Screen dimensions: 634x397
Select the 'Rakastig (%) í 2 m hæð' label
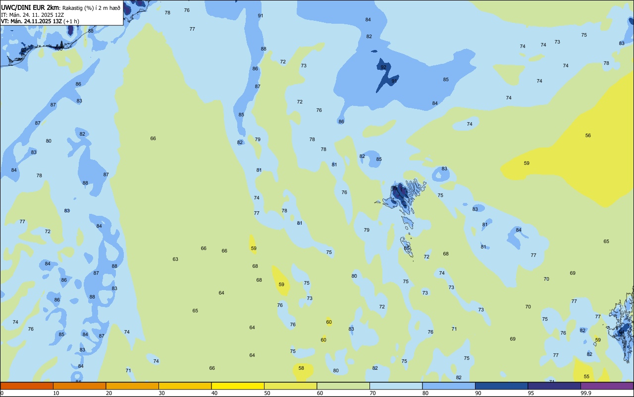click(x=91, y=8)
